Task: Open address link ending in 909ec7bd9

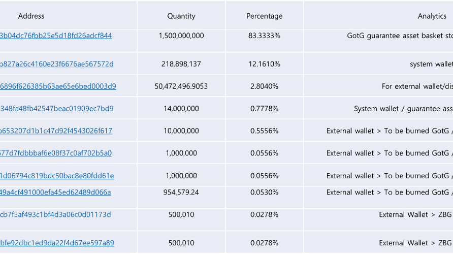Action: (57, 109)
